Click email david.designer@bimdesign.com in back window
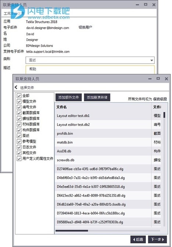The width and height of the screenshot is (172, 247). pyautogui.click(x=48, y=28)
